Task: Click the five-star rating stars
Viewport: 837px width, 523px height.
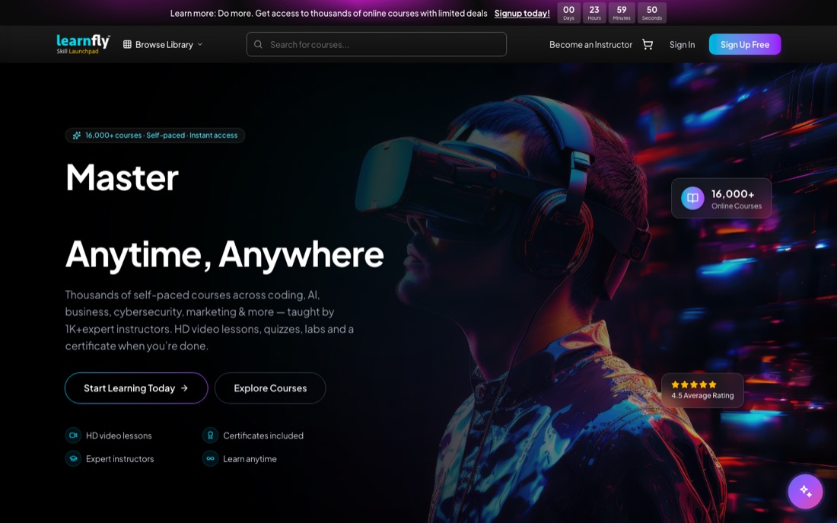Action: (x=693, y=384)
